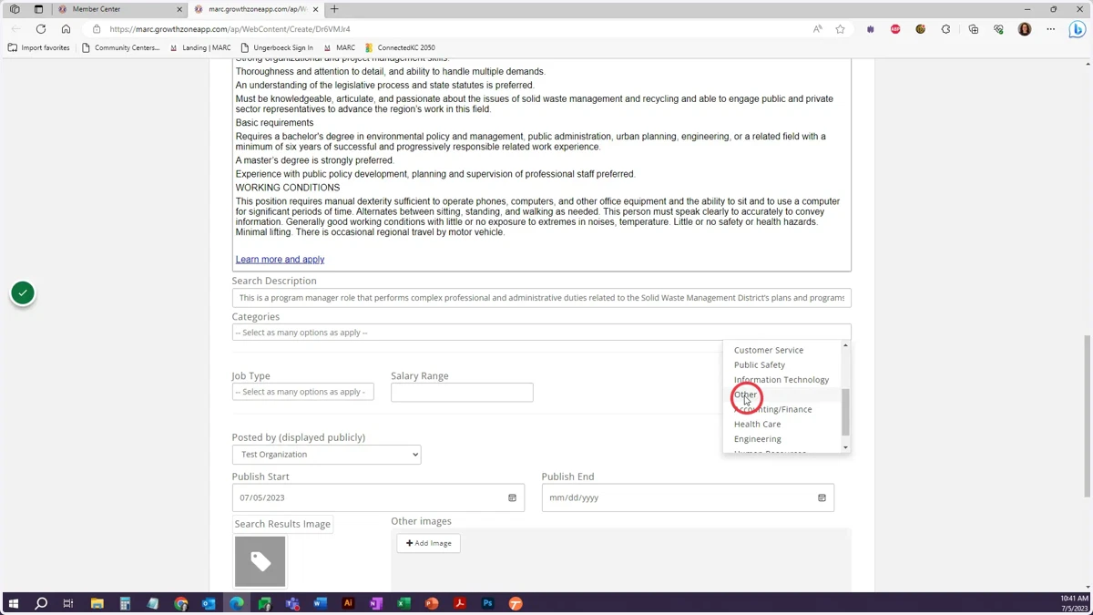The height and width of the screenshot is (615, 1093).
Task: Click the Add Image button
Action: [428, 543]
